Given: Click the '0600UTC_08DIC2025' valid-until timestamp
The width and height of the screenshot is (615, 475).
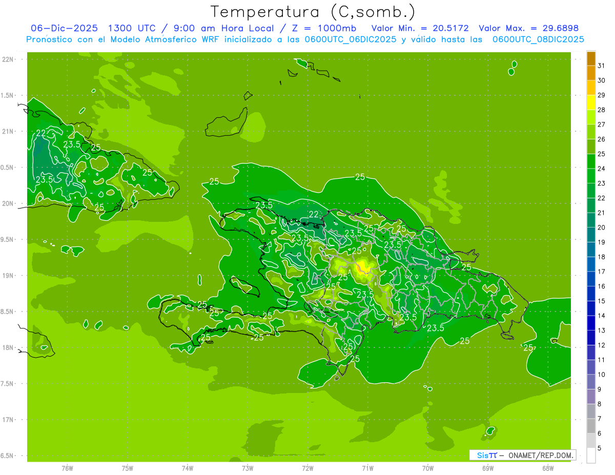Looking at the screenshot, I should (x=538, y=39).
